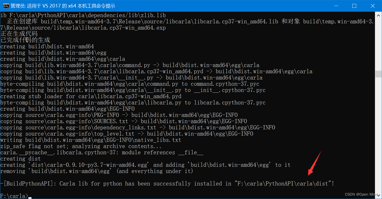Image resolution: width=382 pixels, height=199 pixels.
Task: Click the scrollbar down arrow
Action: coord(379,194)
